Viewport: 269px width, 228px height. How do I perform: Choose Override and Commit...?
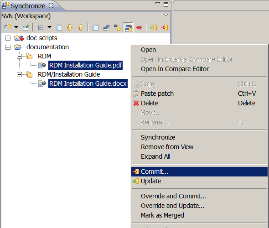click(199, 196)
